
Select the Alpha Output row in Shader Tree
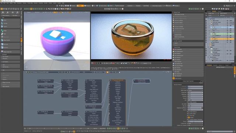(220, 21)
